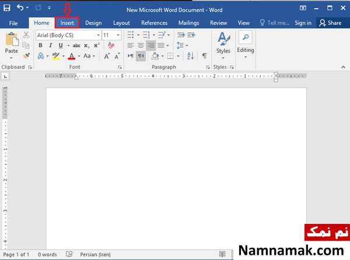Click the Clear All Formatting eraser
This screenshot has width=350, height=260.
[x=111, y=45]
